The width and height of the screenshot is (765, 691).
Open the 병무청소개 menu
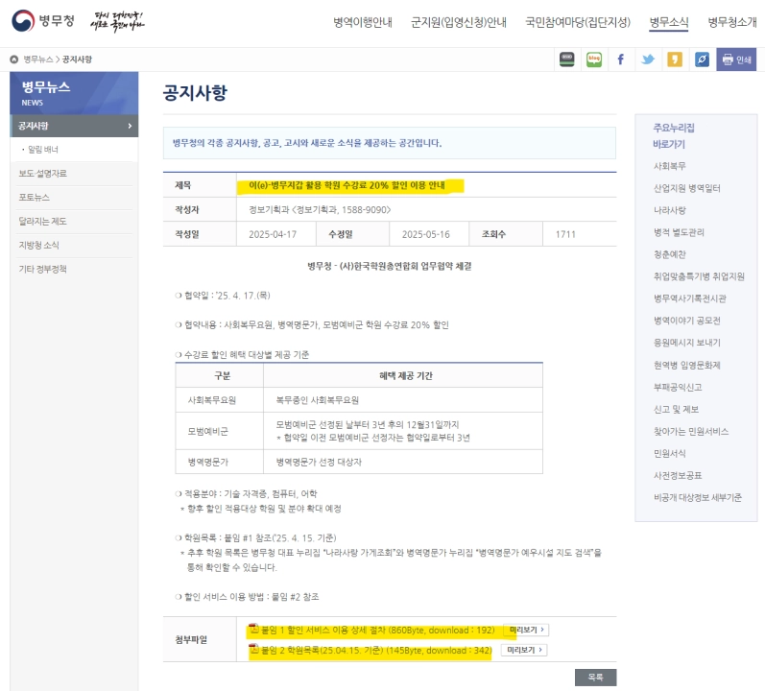731,22
